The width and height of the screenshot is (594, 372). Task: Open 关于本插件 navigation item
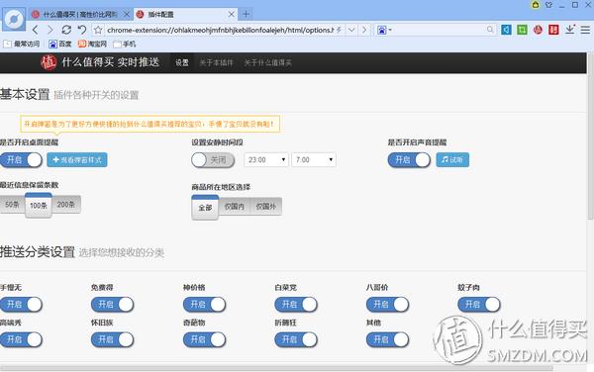tap(216, 62)
